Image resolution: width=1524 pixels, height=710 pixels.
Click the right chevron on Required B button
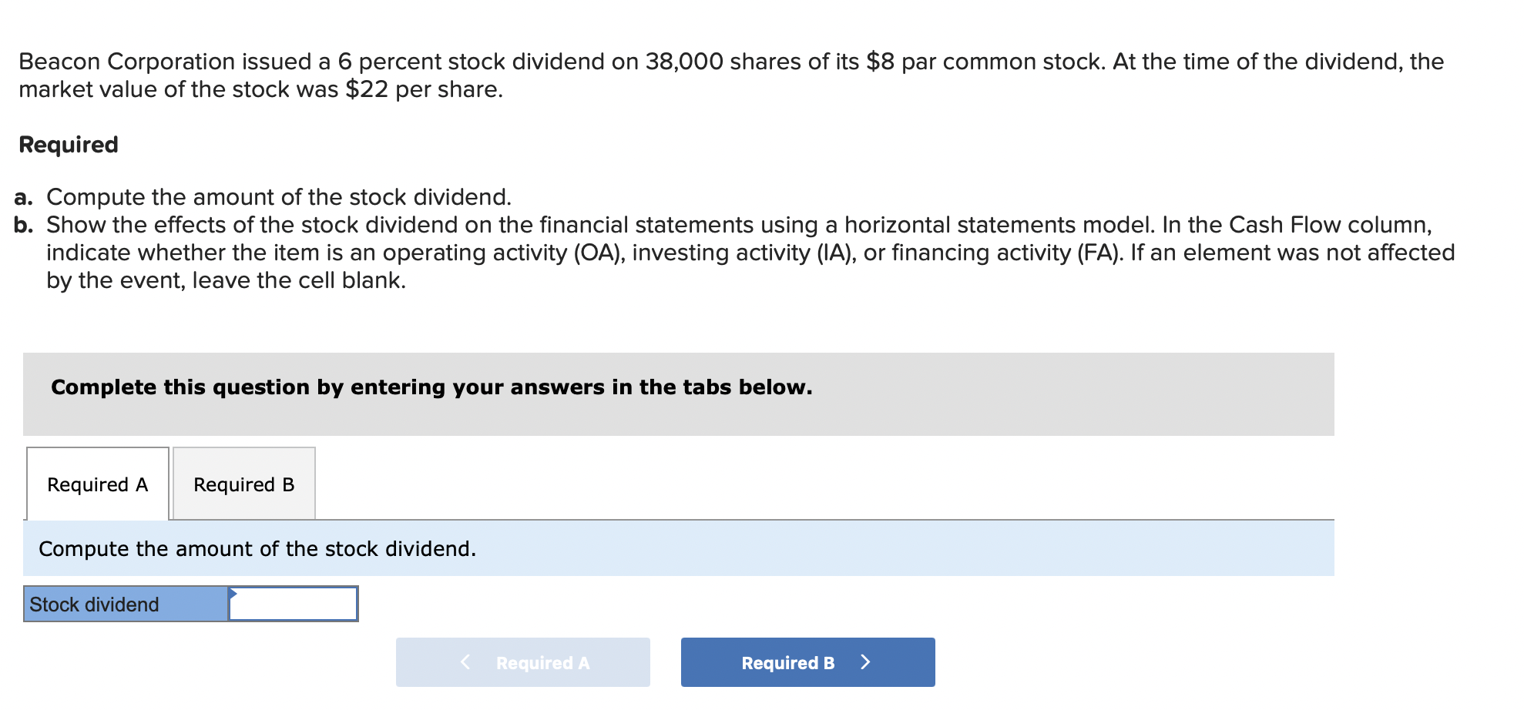pyautogui.click(x=865, y=662)
